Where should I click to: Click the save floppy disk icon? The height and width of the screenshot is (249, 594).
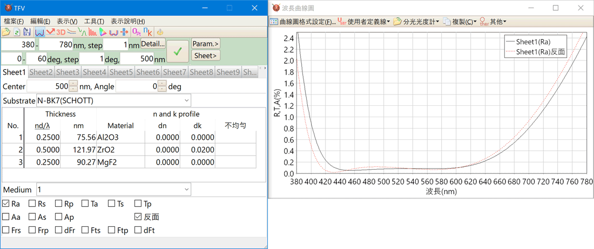pyautogui.click(x=26, y=32)
